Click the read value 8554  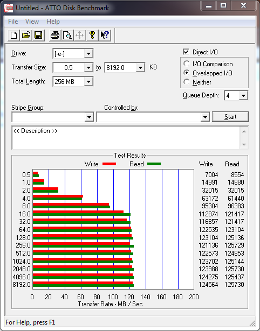pyautogui.click(x=237, y=175)
